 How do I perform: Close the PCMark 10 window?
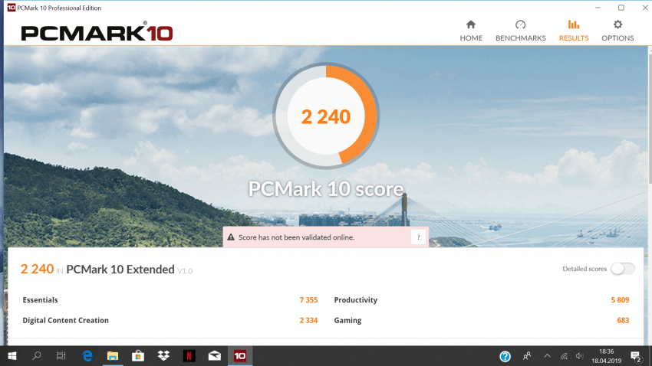645,8
